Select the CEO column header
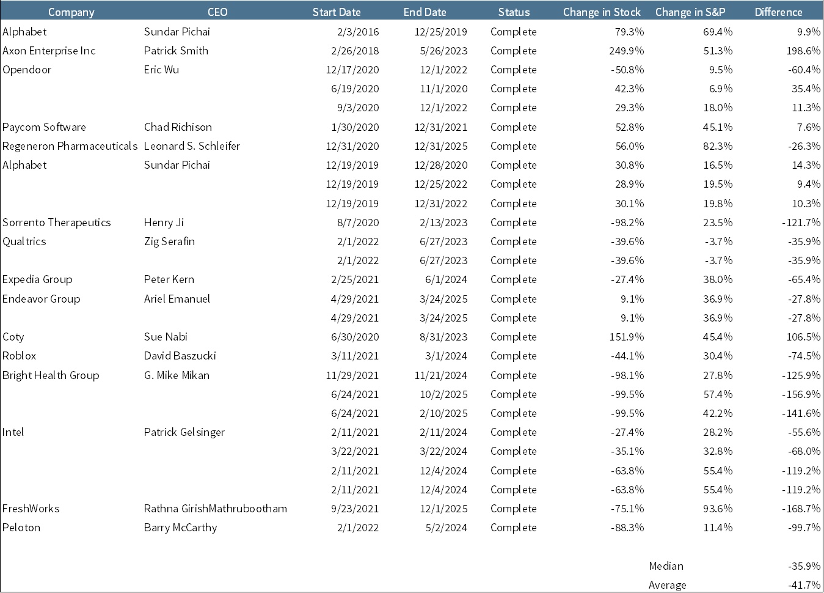The image size is (824, 593). click(217, 12)
